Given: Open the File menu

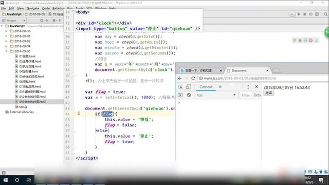Looking at the screenshot, I should (4, 8).
